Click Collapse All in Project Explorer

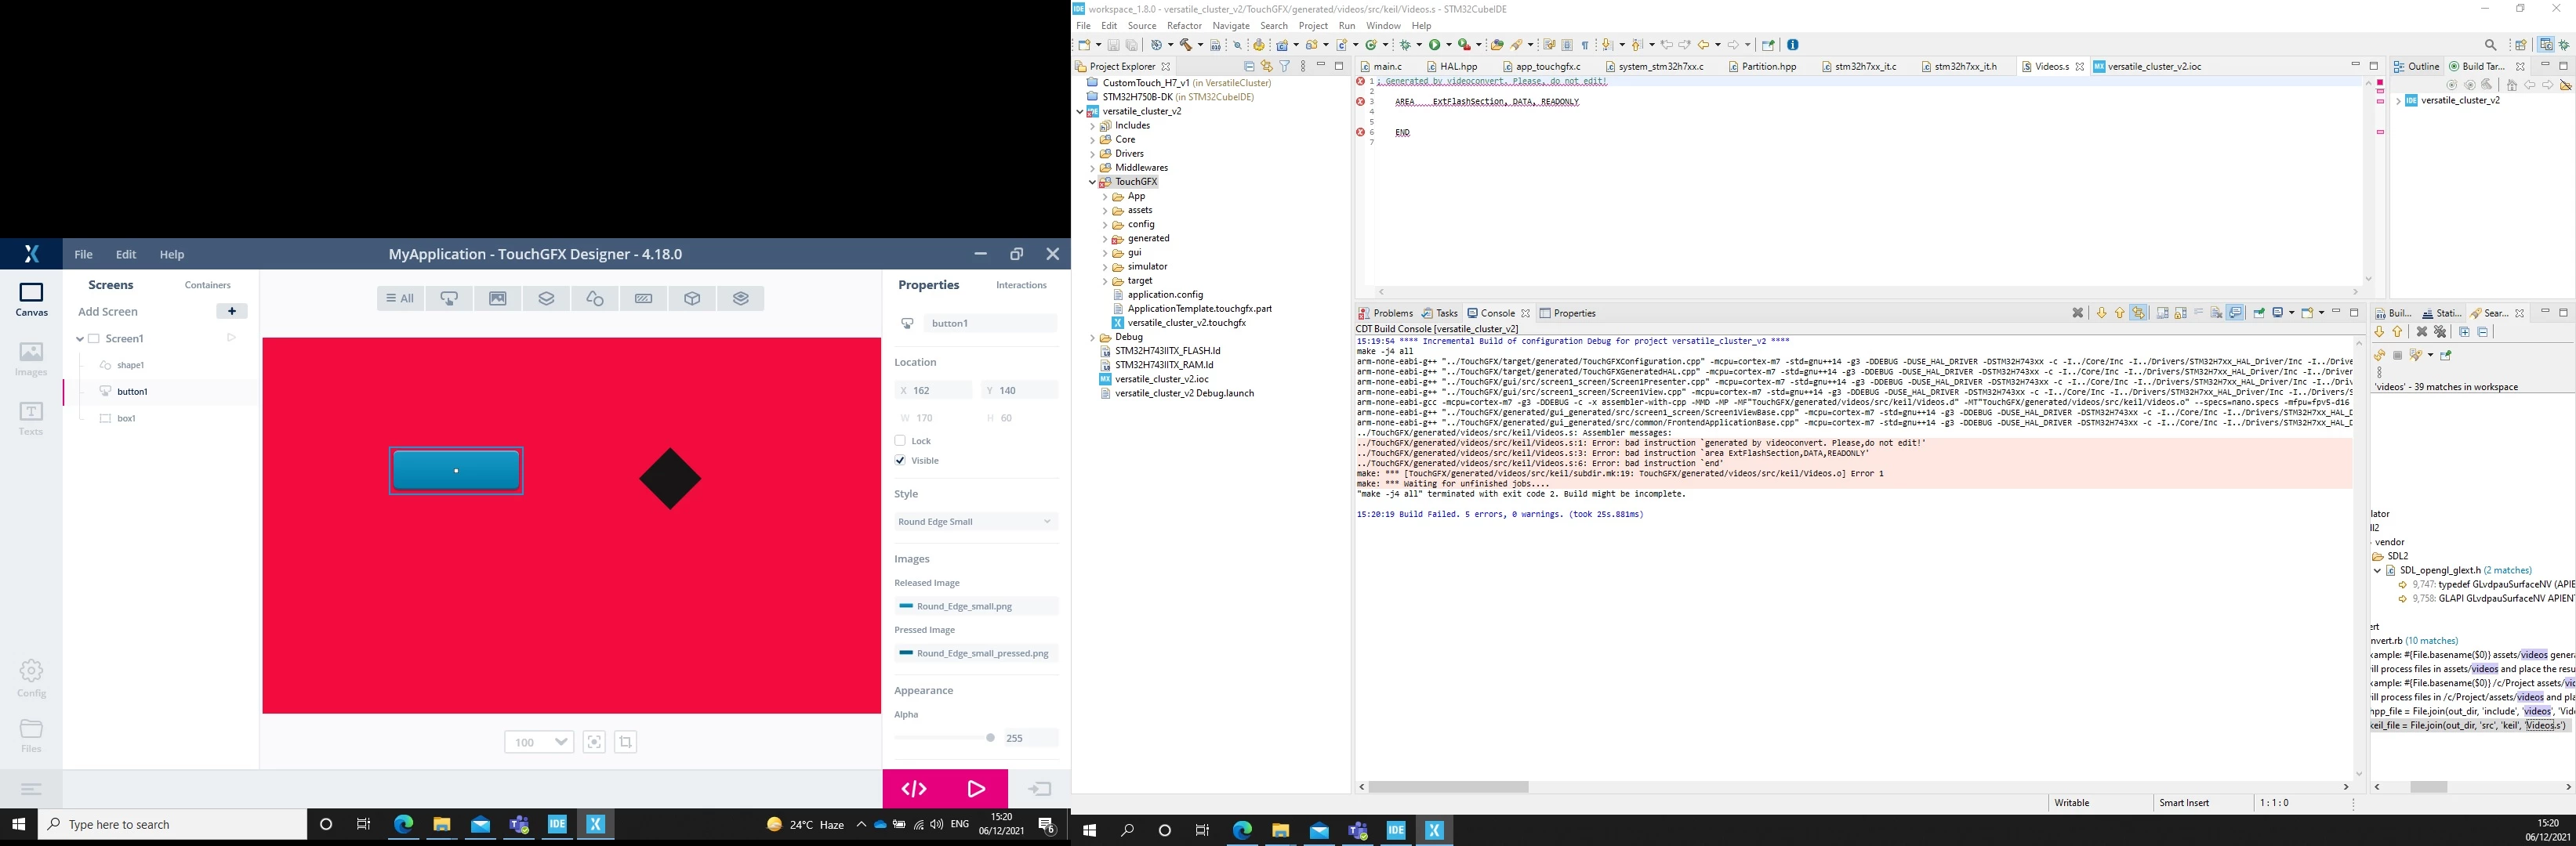point(1249,66)
